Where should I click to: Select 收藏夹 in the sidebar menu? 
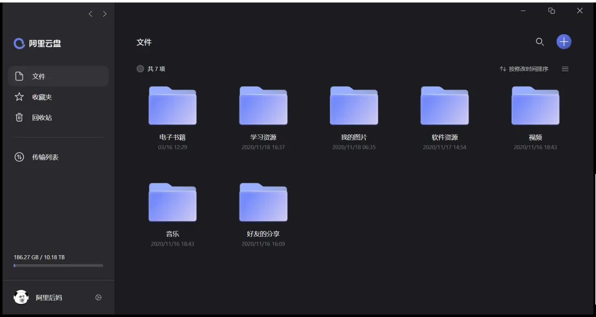point(58,97)
